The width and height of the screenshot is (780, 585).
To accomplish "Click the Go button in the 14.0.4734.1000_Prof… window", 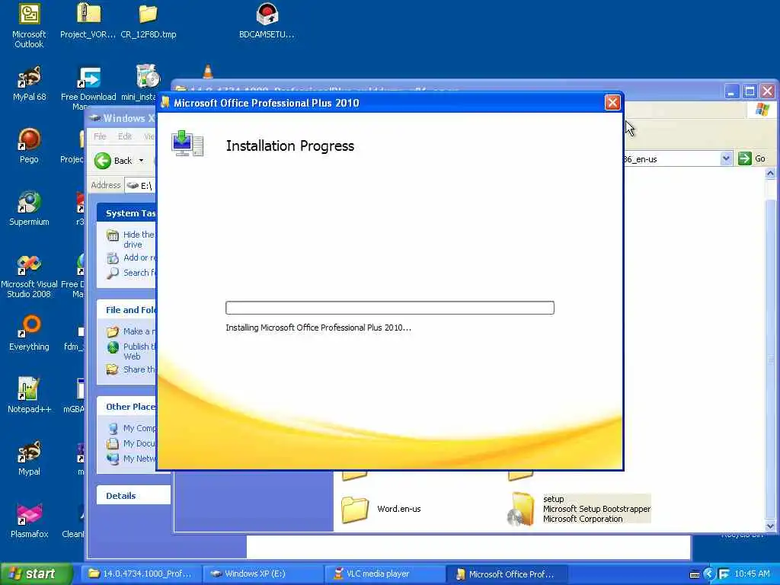I will (752, 158).
